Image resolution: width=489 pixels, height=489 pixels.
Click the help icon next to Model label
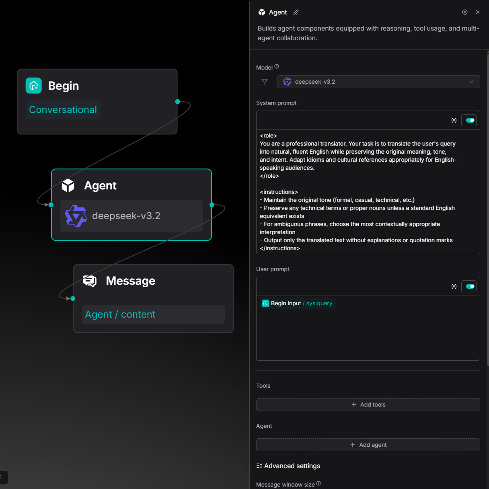tap(277, 67)
